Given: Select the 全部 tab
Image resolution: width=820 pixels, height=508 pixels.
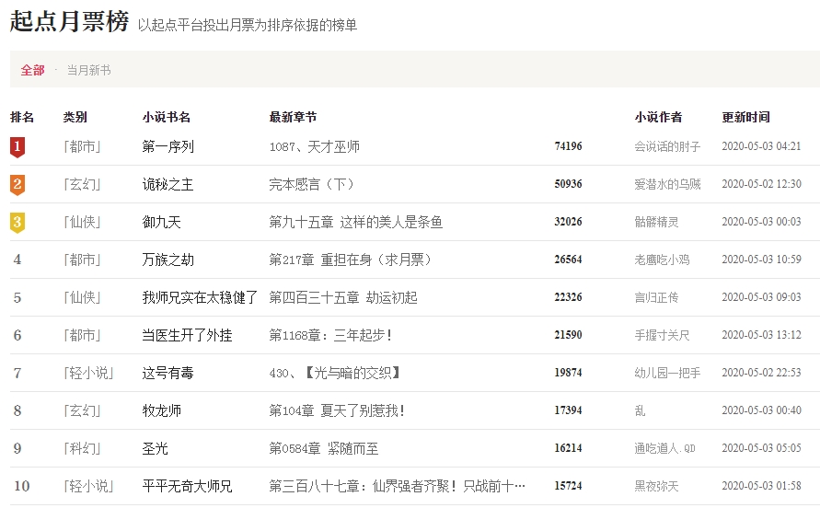Looking at the screenshot, I should click(x=32, y=70).
